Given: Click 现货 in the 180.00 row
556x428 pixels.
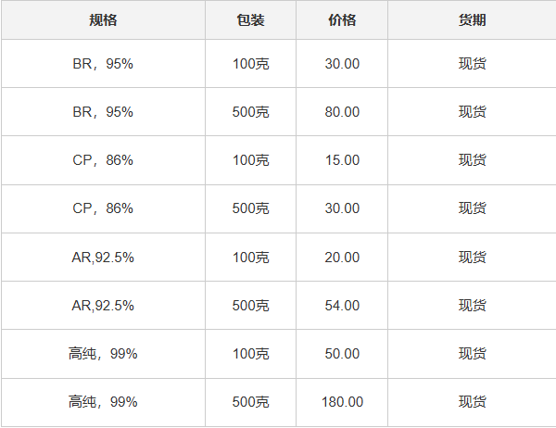Looking at the screenshot, I should [472, 402].
